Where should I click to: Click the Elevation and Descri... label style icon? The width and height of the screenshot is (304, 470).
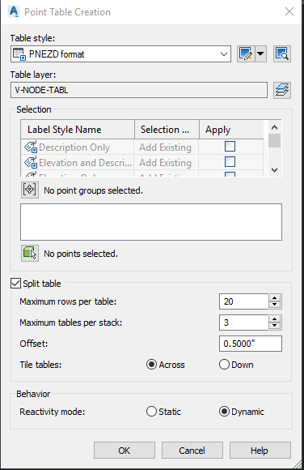pyautogui.click(x=31, y=162)
